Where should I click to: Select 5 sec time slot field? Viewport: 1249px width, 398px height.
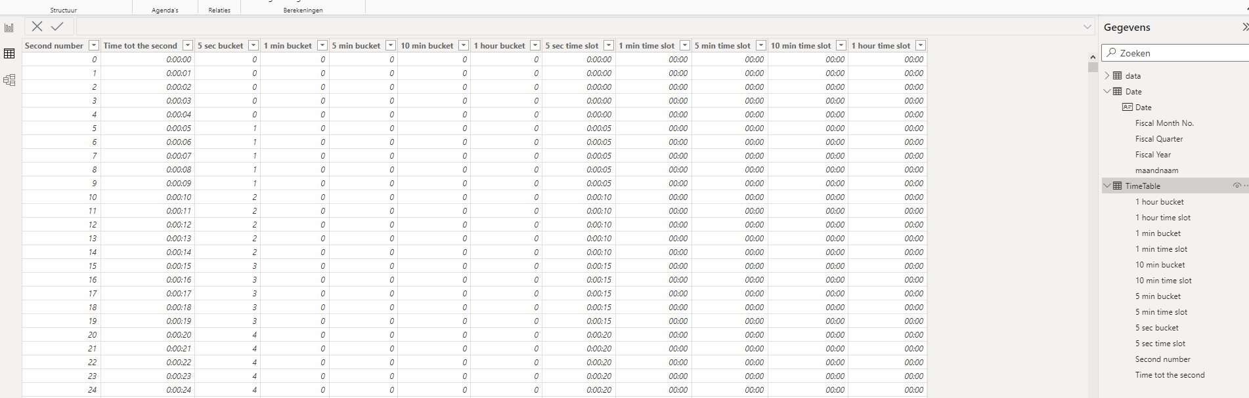(1160, 344)
